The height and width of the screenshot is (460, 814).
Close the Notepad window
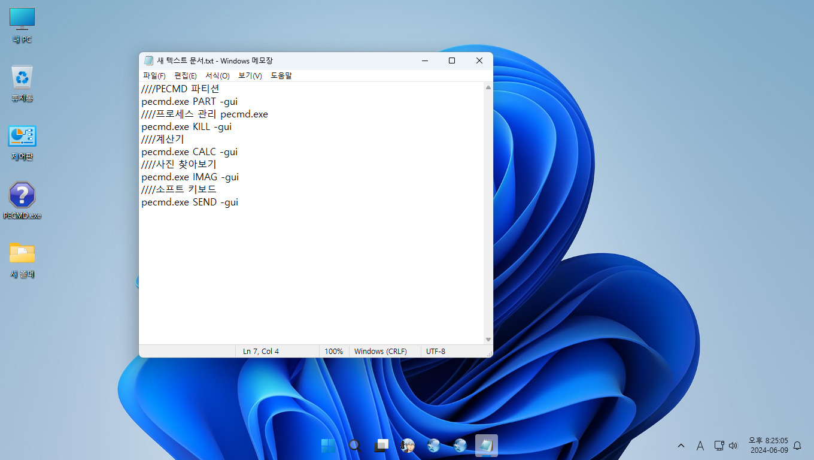(x=479, y=60)
